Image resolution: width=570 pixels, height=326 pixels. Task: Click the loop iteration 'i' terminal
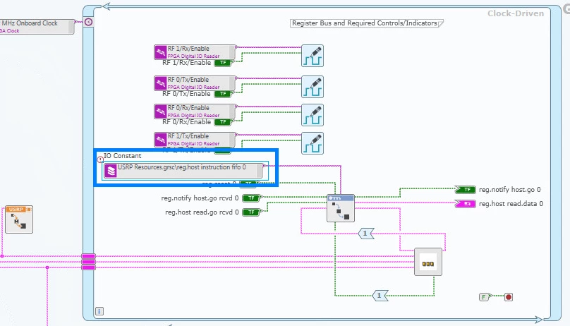[99, 310]
